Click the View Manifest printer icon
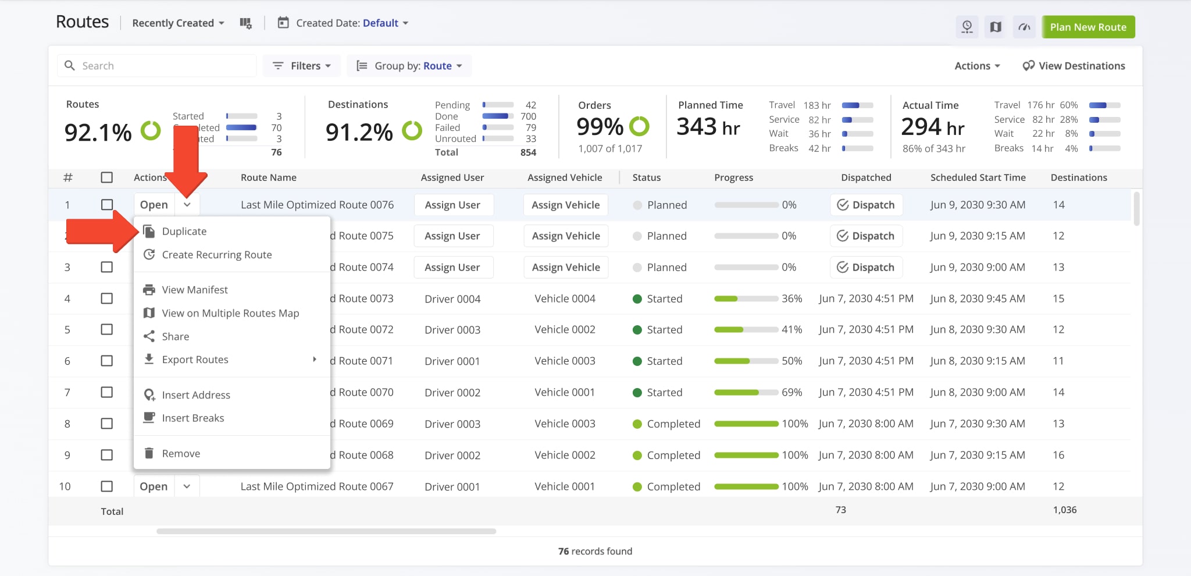This screenshot has width=1191, height=576. [149, 290]
